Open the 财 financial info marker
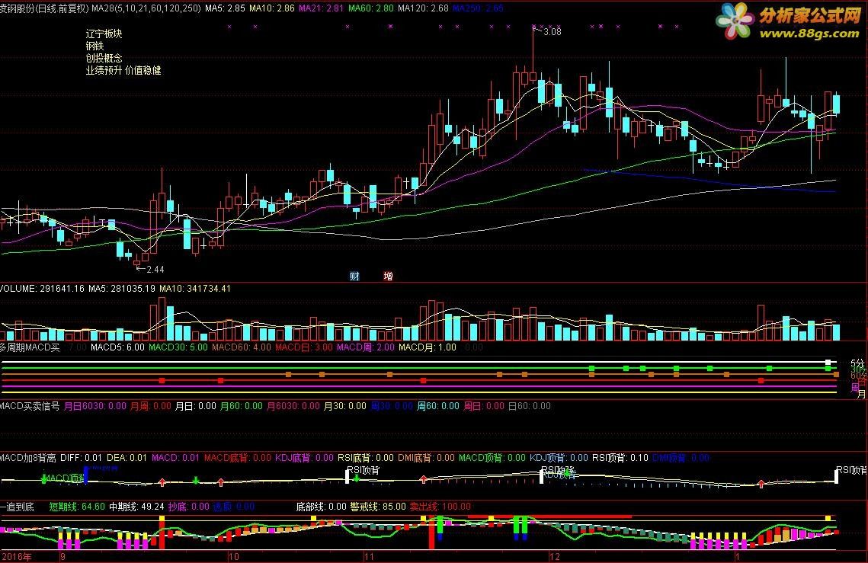This screenshot has width=868, height=563. point(355,277)
